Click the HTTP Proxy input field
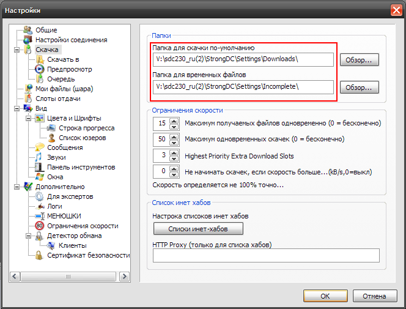Screen dimensions: 406x309 (x=266, y=255)
